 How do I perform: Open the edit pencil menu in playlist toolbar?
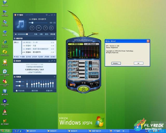(x=47, y=57)
